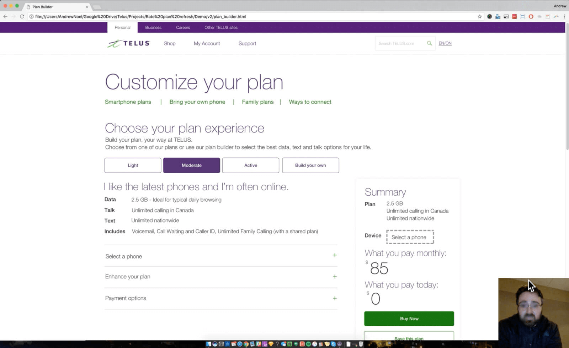569x348 pixels.
Task: Select the Active plan option
Action: [x=251, y=165]
